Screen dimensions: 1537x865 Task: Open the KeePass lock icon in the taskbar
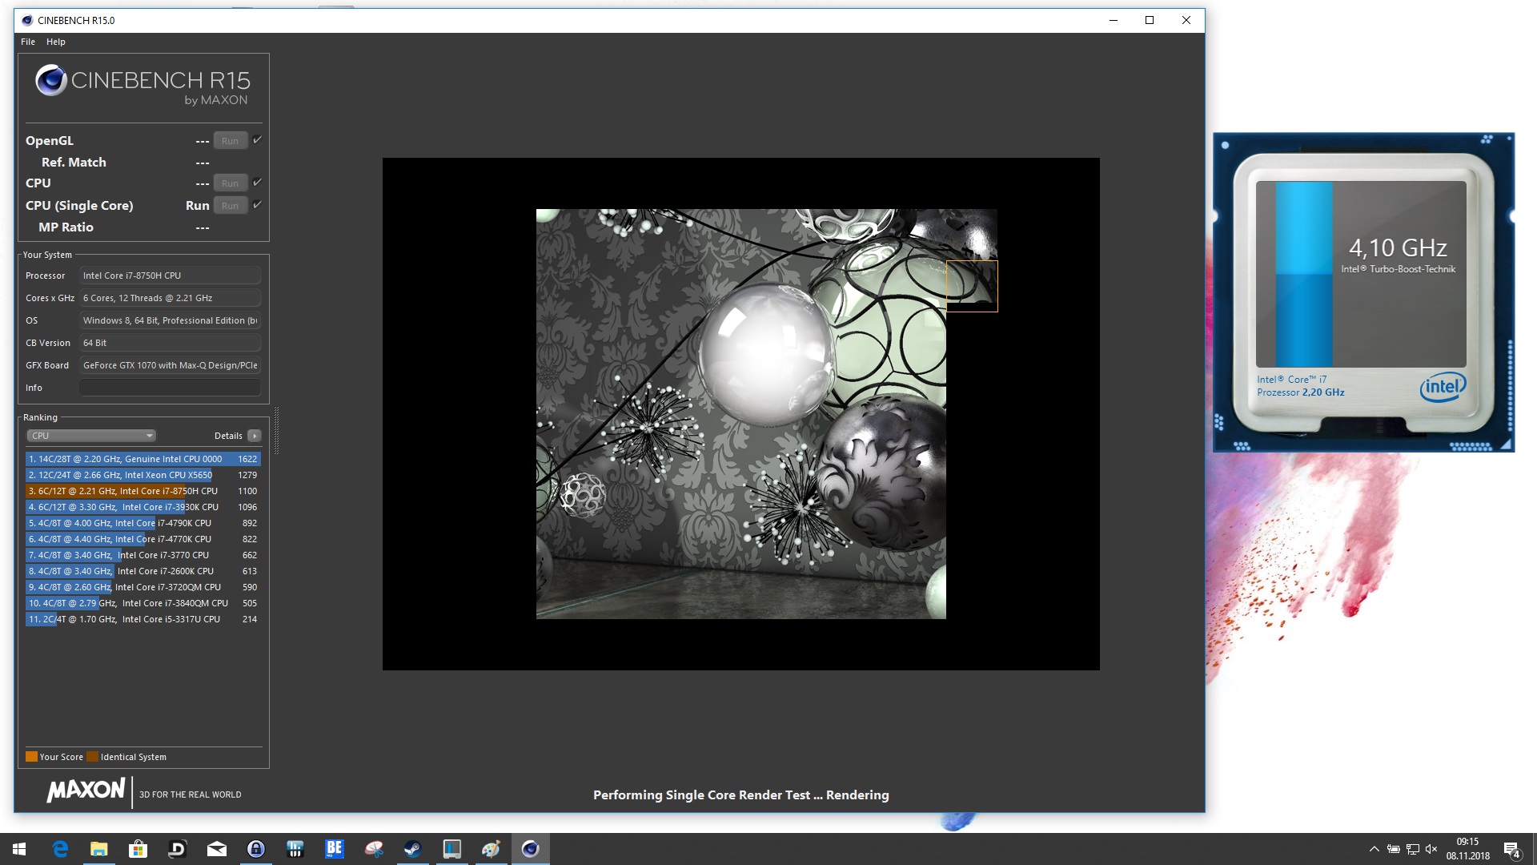coord(256,849)
